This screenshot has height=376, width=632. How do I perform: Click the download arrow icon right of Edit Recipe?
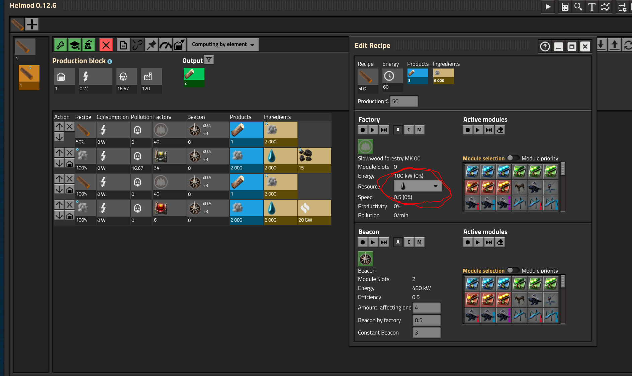(601, 45)
